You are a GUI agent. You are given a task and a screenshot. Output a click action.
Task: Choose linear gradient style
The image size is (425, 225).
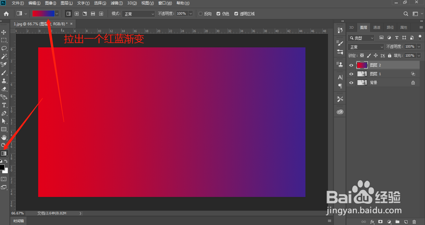(69, 14)
